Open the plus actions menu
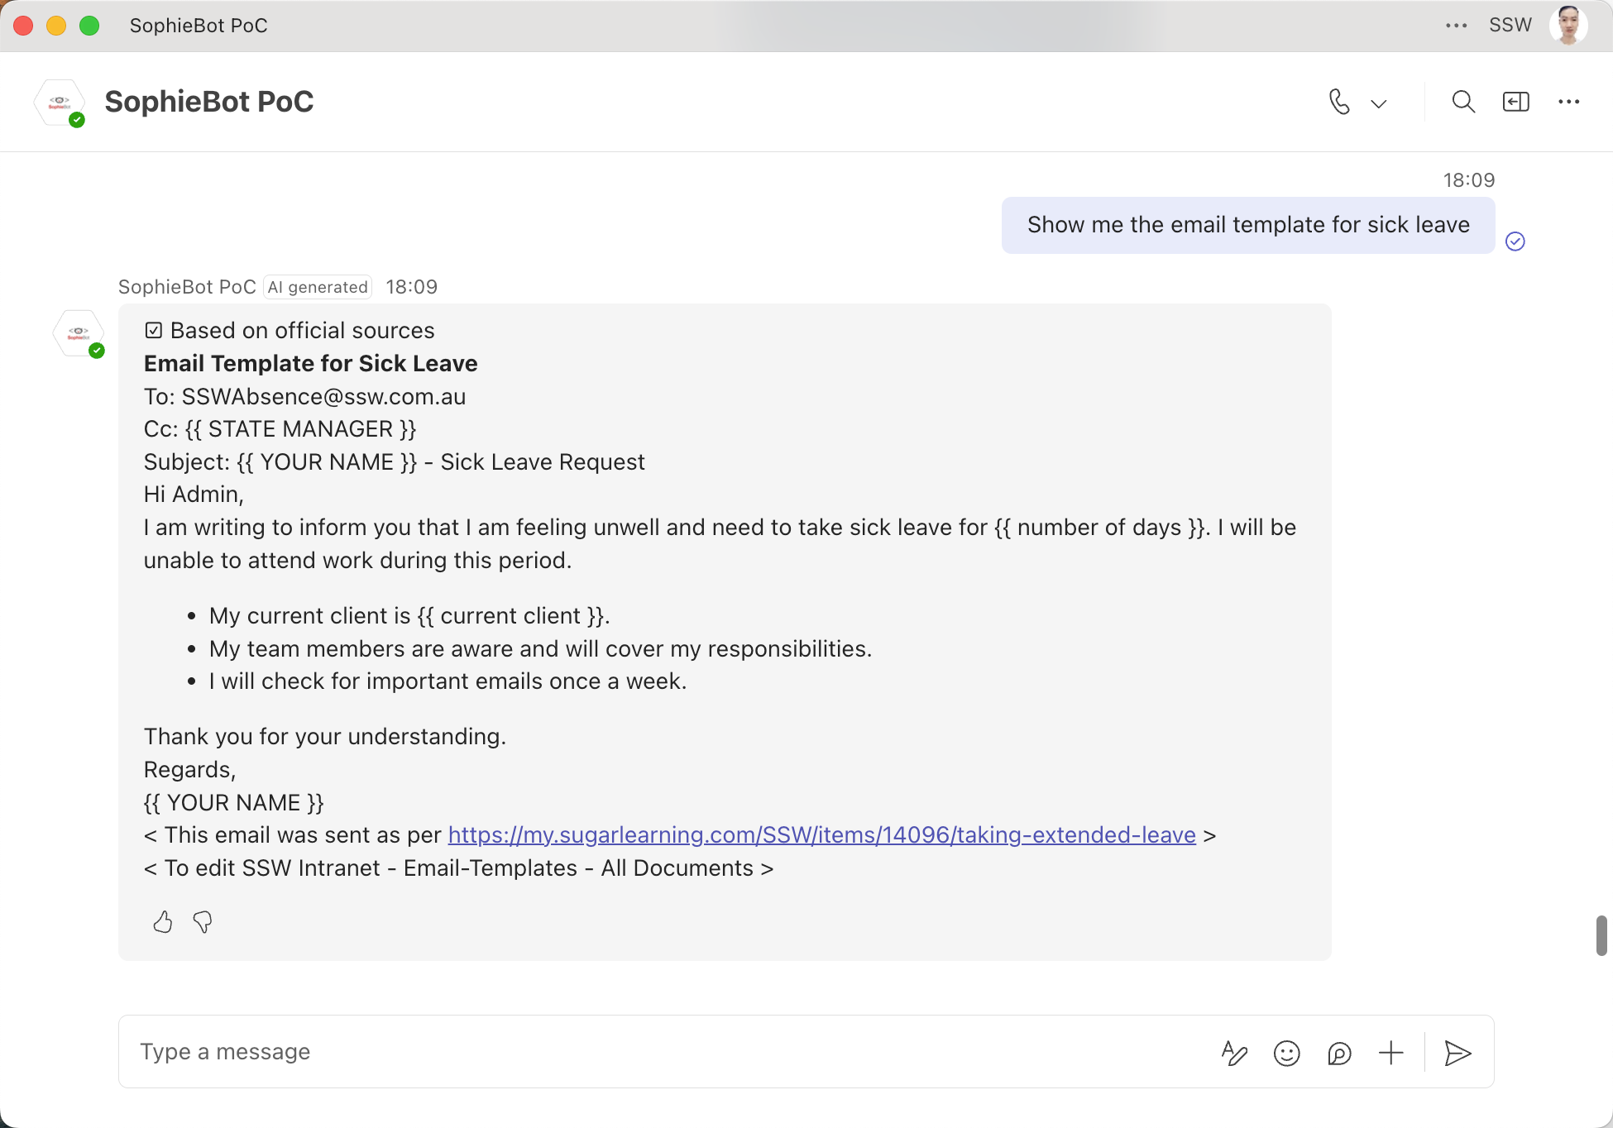This screenshot has width=1613, height=1128. pos(1391,1053)
